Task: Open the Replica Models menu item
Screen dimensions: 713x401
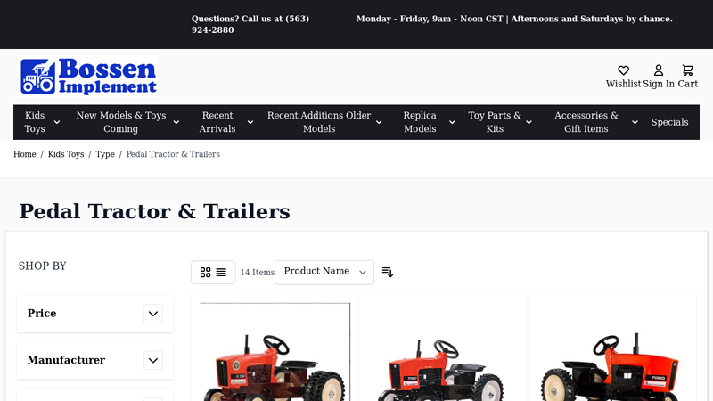Action: (x=420, y=122)
